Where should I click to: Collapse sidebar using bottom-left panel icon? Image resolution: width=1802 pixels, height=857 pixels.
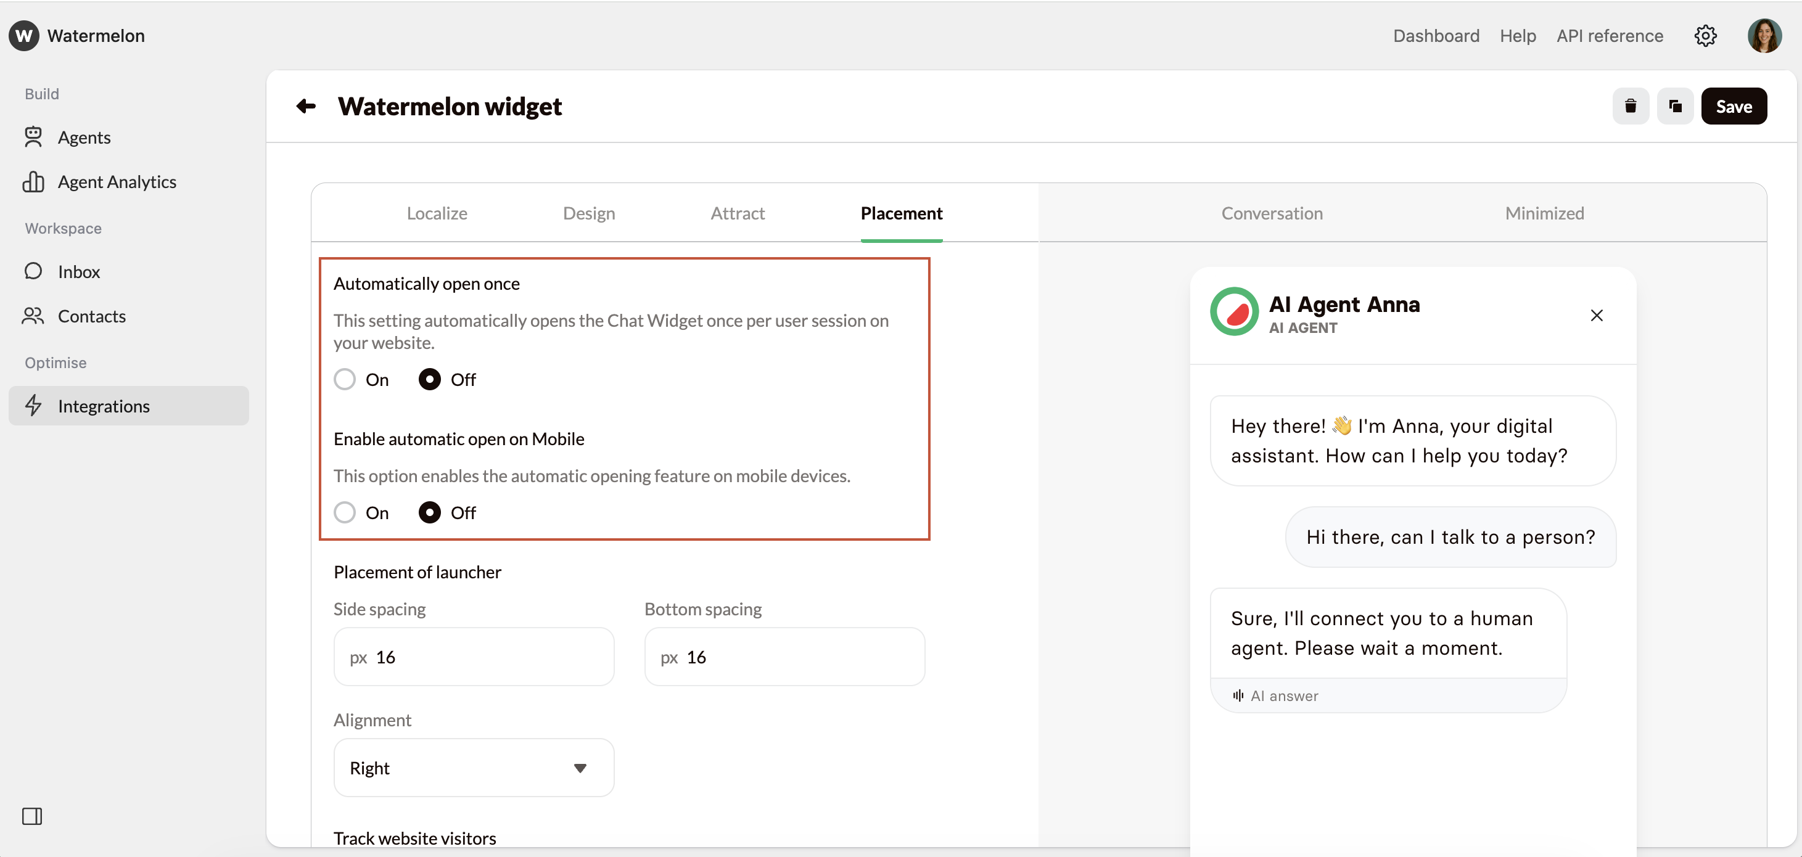click(32, 816)
